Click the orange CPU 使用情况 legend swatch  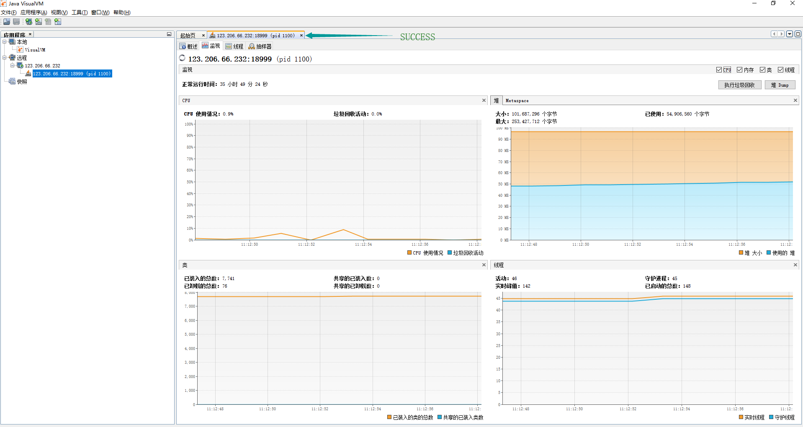pos(409,253)
